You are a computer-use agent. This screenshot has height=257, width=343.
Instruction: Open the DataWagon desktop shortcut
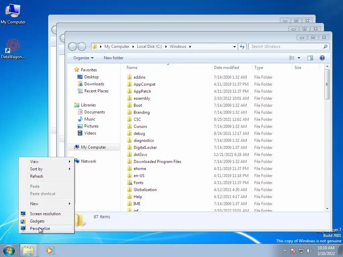(13, 49)
